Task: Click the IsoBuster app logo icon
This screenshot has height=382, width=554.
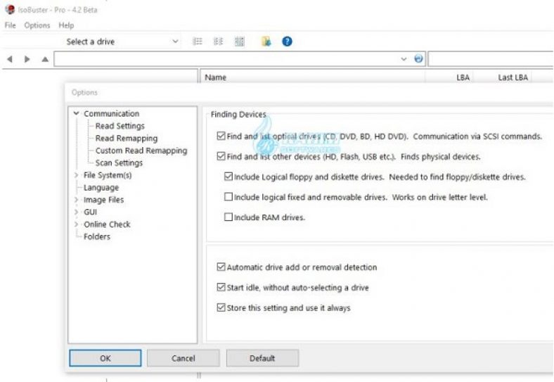Action: click(x=10, y=10)
